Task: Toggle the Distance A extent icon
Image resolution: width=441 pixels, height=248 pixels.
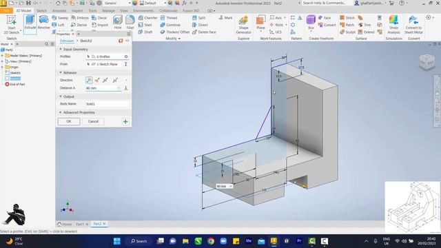Action: [x=126, y=88]
